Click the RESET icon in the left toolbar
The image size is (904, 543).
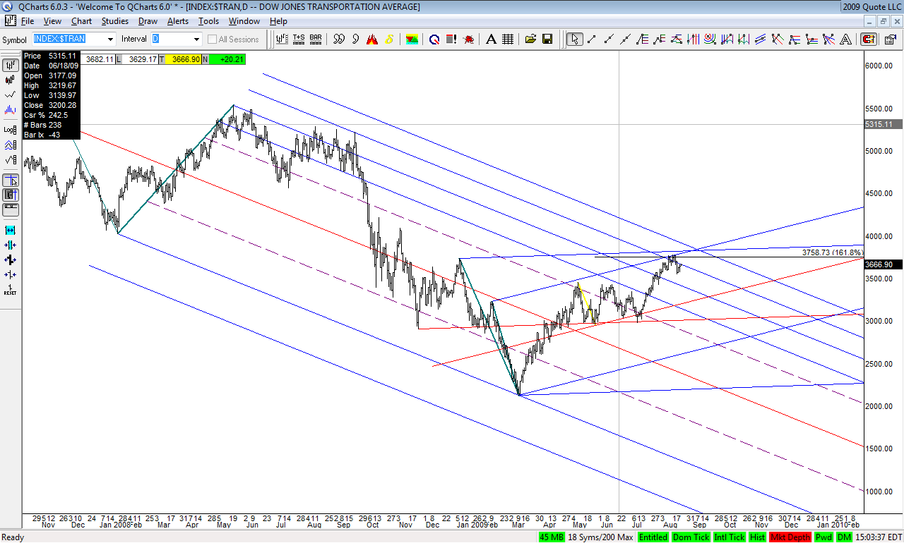tap(11, 288)
